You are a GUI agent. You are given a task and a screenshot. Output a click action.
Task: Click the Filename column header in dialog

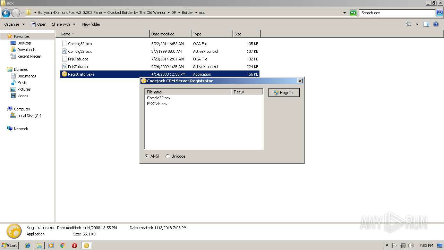click(x=188, y=92)
